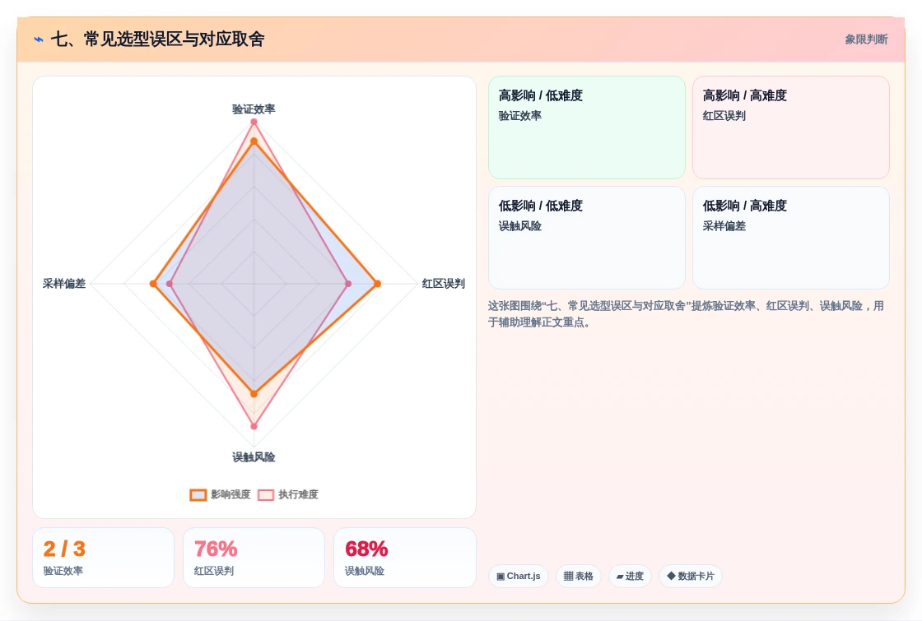Click the 误触风险 radar axis label

point(254,457)
